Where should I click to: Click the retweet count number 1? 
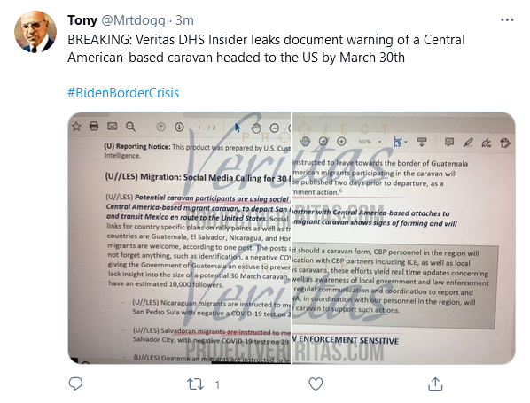(x=217, y=384)
